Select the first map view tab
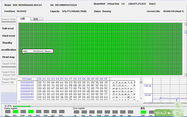 tap(24, 19)
